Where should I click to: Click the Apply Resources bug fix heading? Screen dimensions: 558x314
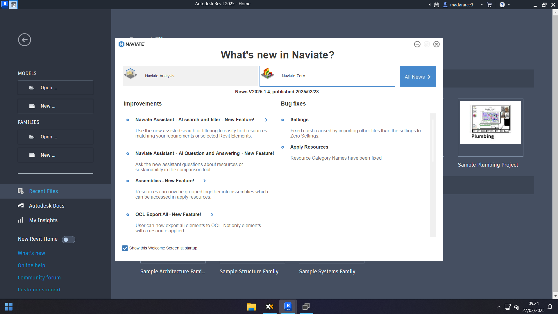tap(309, 147)
